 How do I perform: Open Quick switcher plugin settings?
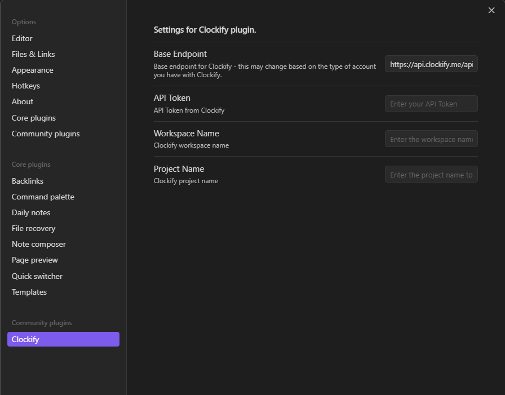pyautogui.click(x=37, y=276)
